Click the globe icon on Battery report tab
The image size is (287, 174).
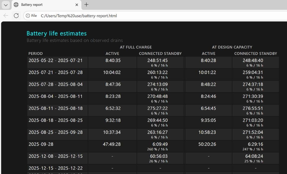16,5
